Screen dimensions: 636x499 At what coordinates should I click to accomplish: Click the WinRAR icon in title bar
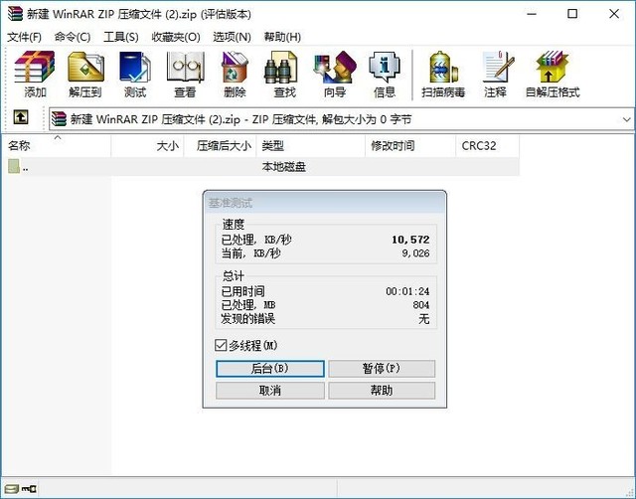tap(16, 14)
